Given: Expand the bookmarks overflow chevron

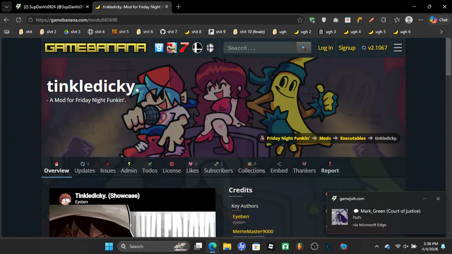Looking at the screenshot, I should coord(441,32).
